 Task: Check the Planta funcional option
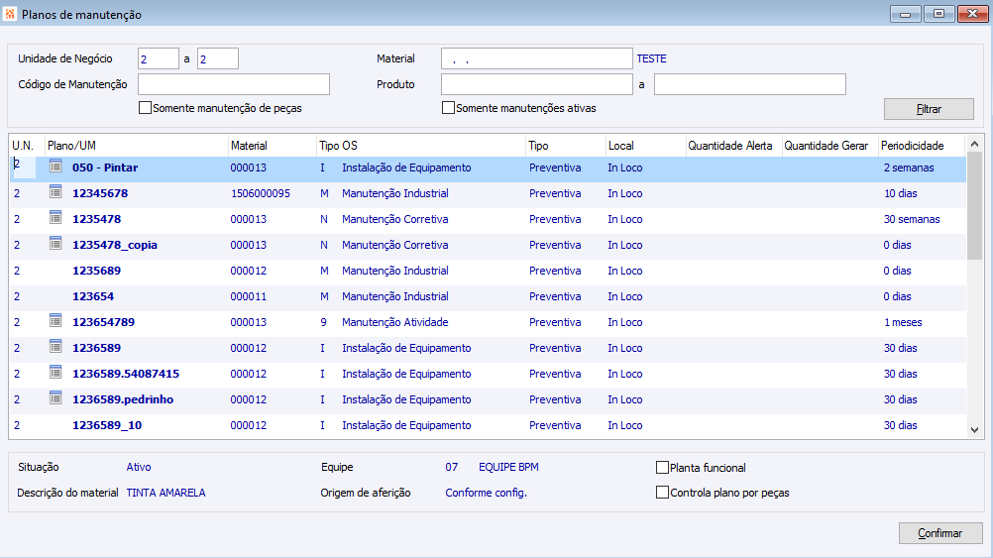point(662,468)
